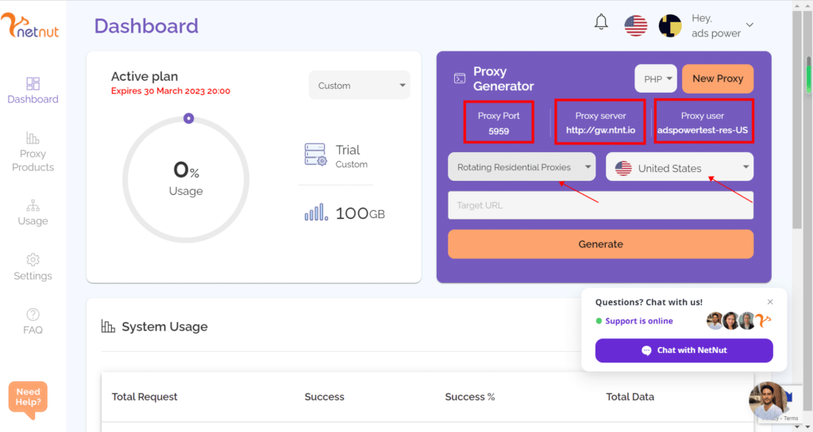813x432 pixels.
Task: Click the New Proxy button
Action: click(718, 78)
